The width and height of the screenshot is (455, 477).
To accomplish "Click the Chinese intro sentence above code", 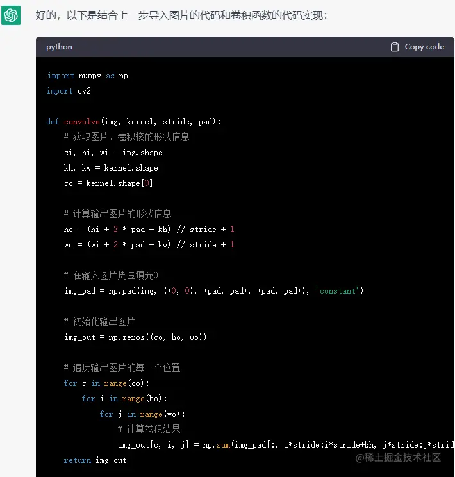I will pos(181,15).
